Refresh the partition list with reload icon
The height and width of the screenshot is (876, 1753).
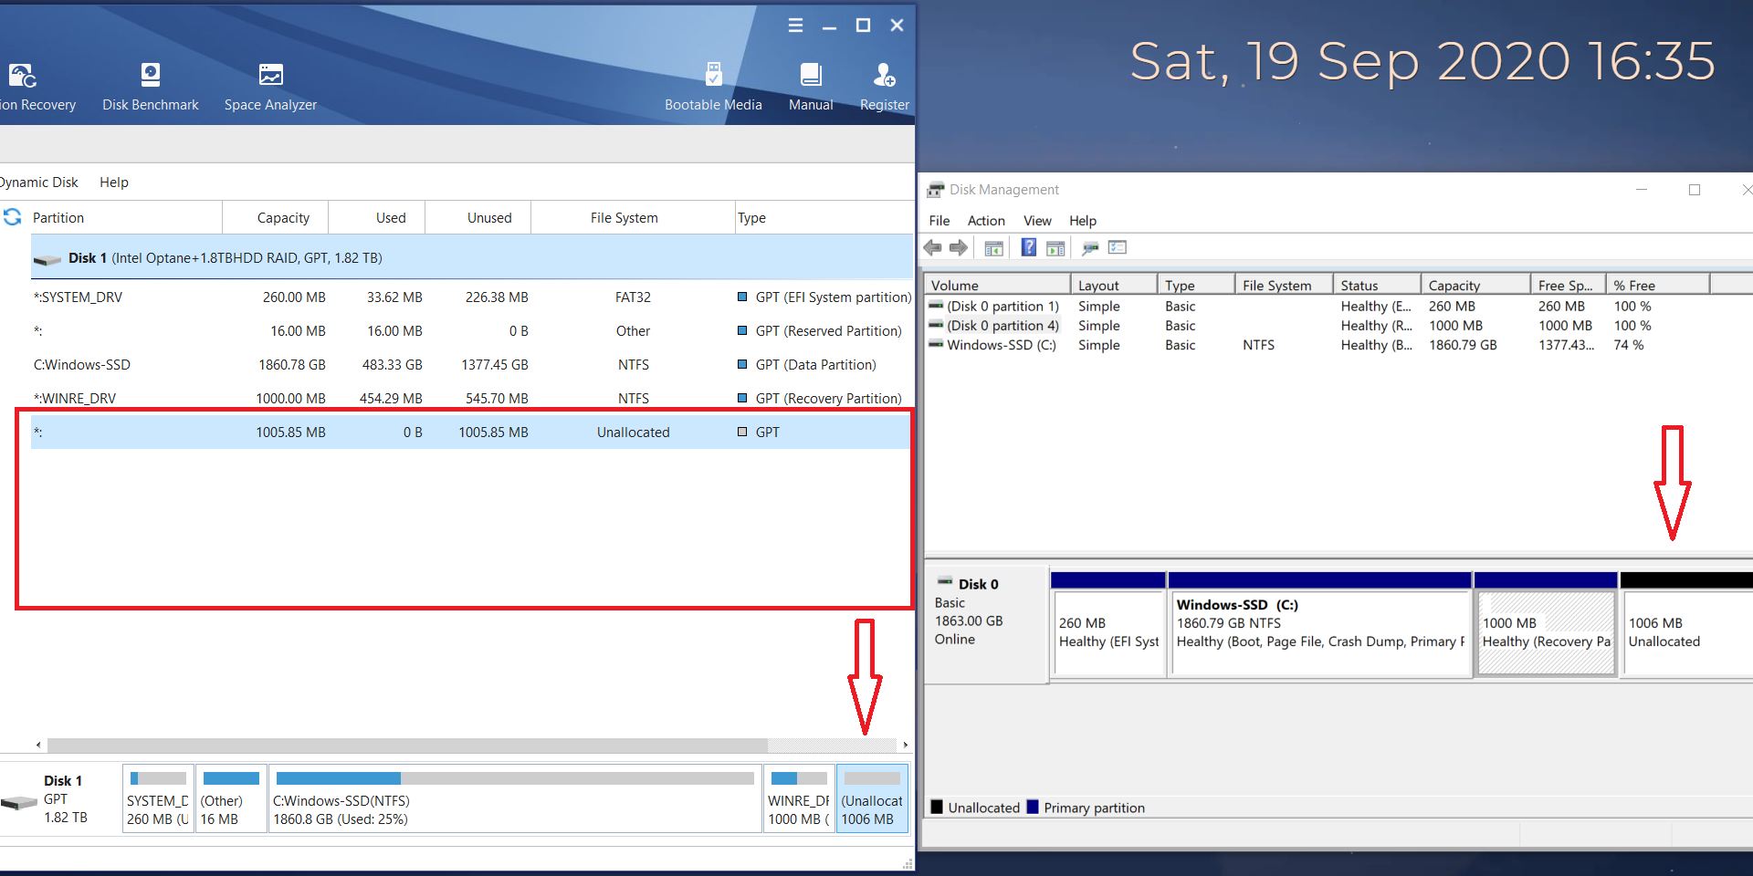pyautogui.click(x=13, y=217)
